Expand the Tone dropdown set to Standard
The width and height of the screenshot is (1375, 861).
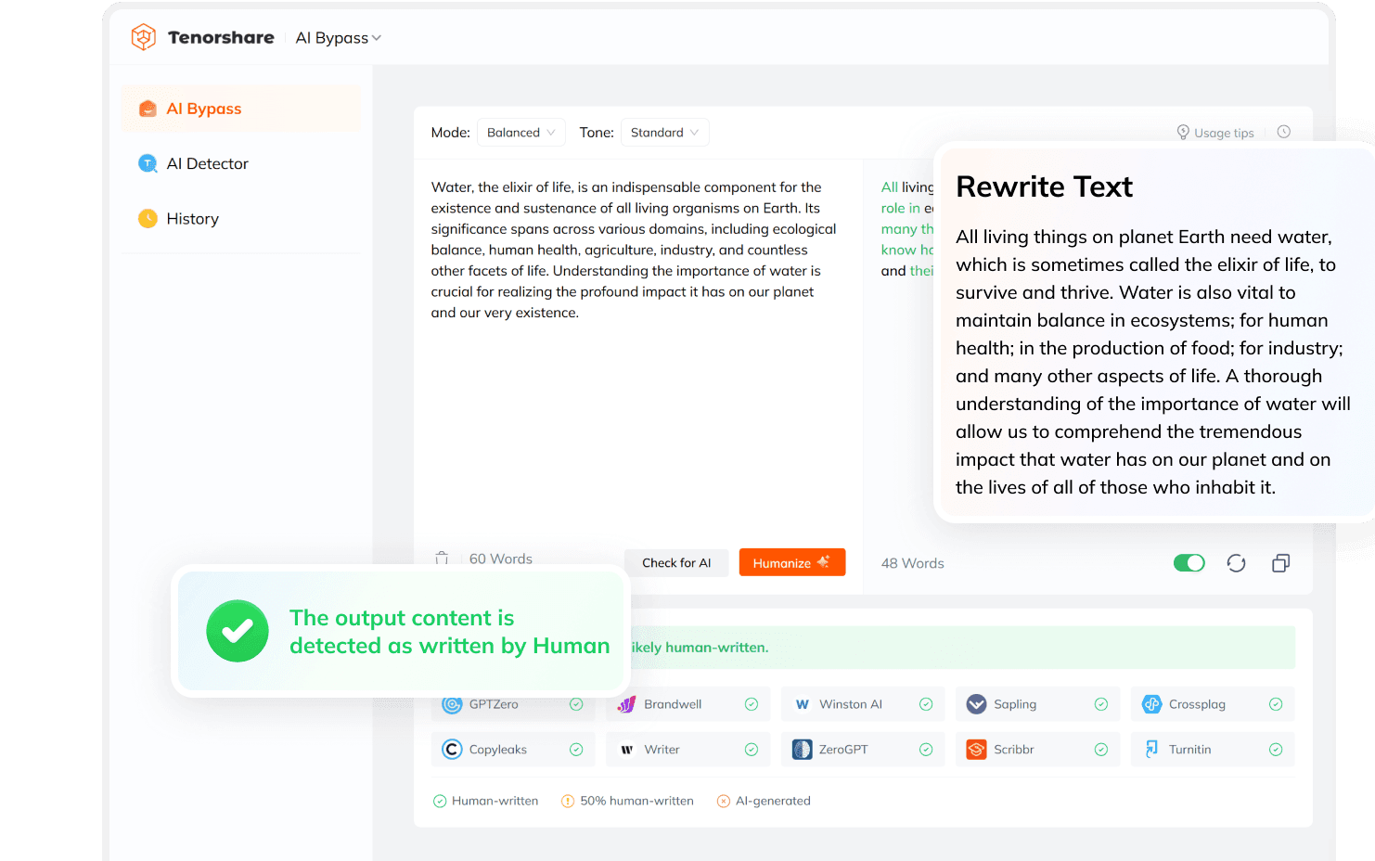click(x=664, y=133)
